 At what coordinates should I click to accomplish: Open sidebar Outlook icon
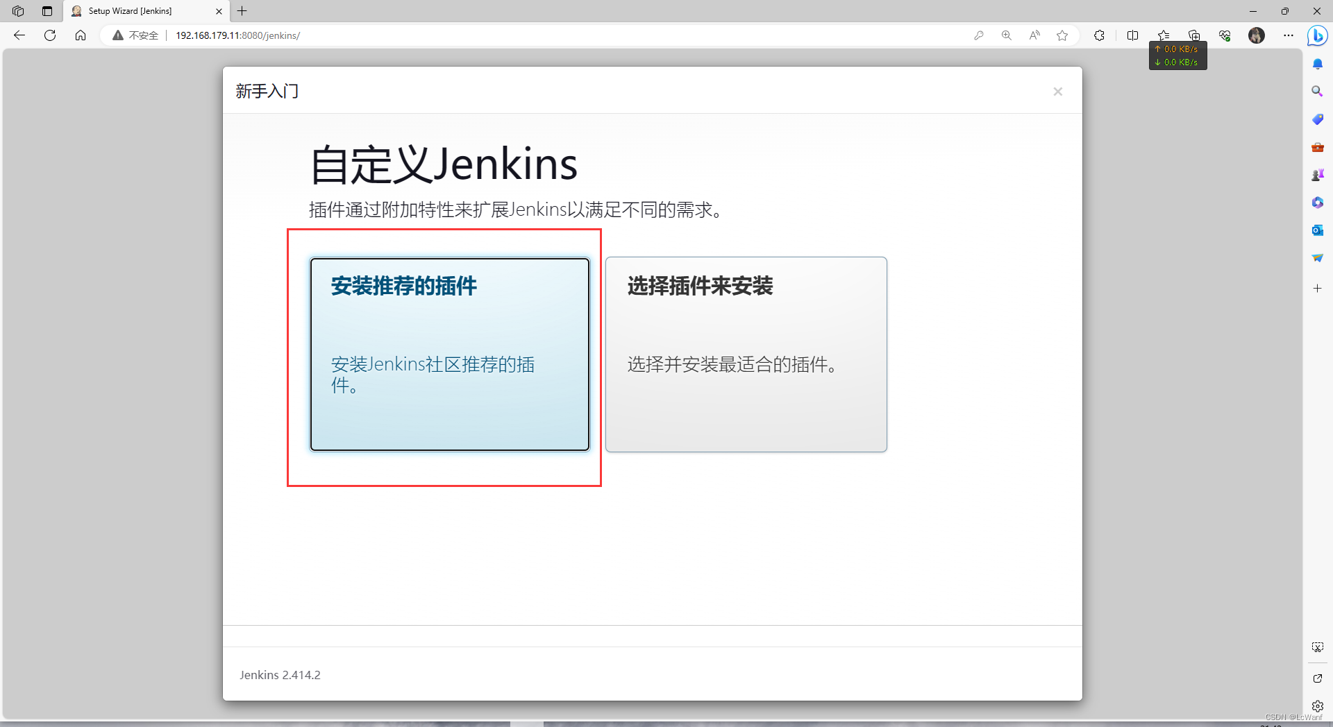coord(1318,230)
